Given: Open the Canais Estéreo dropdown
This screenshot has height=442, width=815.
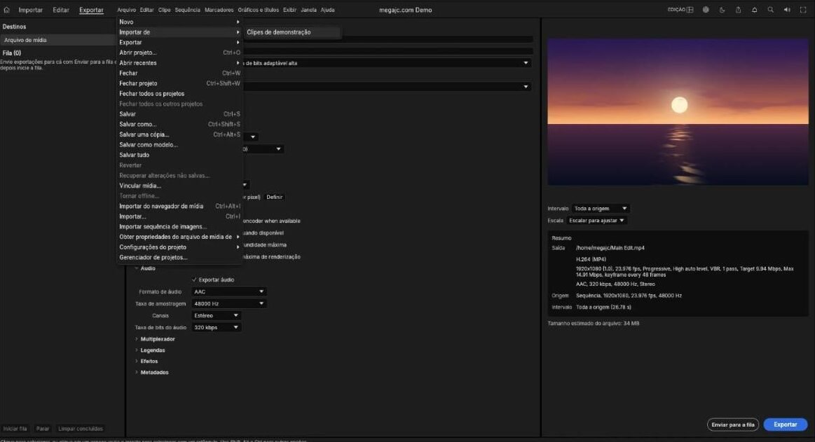Looking at the screenshot, I should point(216,316).
